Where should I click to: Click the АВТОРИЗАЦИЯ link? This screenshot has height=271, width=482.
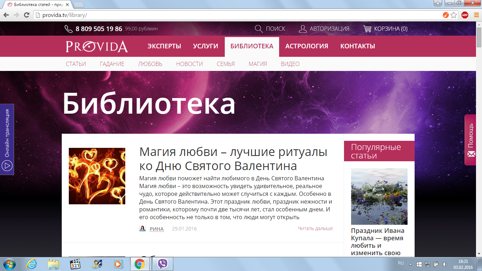[x=330, y=29]
